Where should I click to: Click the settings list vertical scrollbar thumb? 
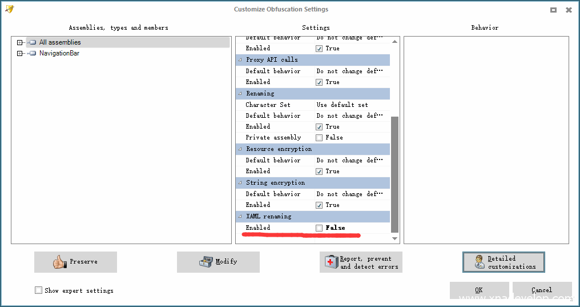pos(394,172)
